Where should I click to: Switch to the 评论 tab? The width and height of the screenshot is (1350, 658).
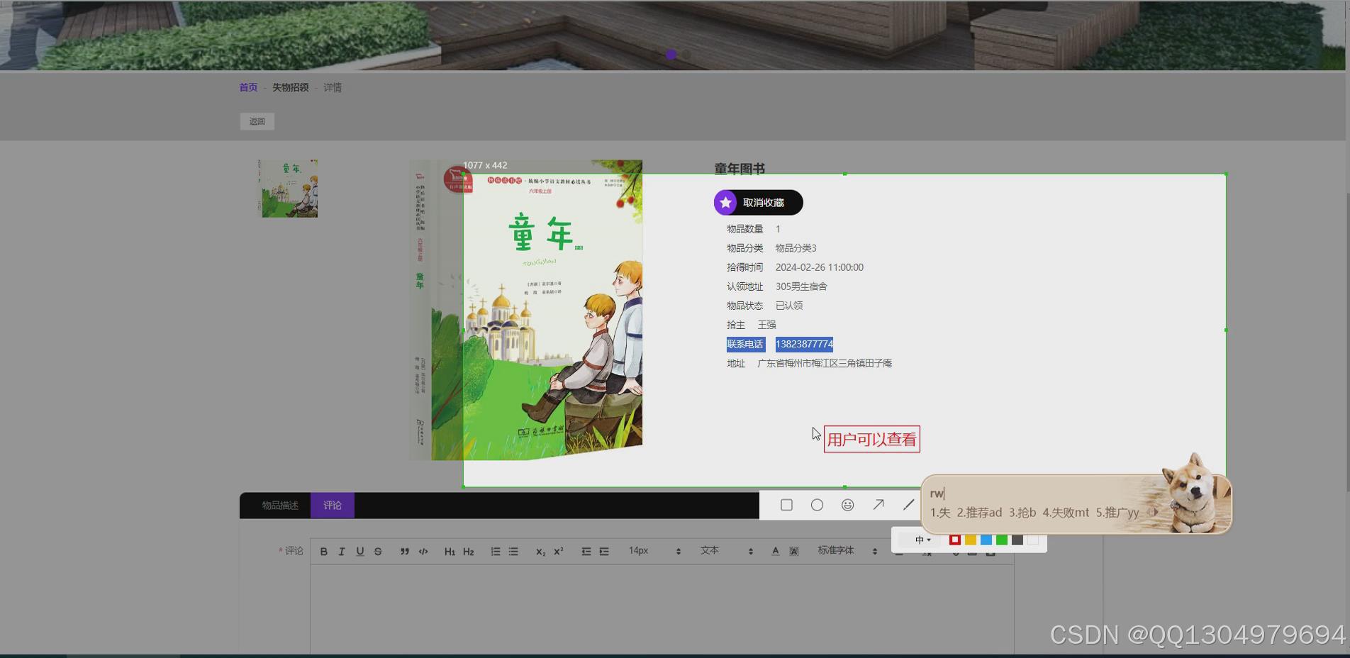click(x=332, y=506)
